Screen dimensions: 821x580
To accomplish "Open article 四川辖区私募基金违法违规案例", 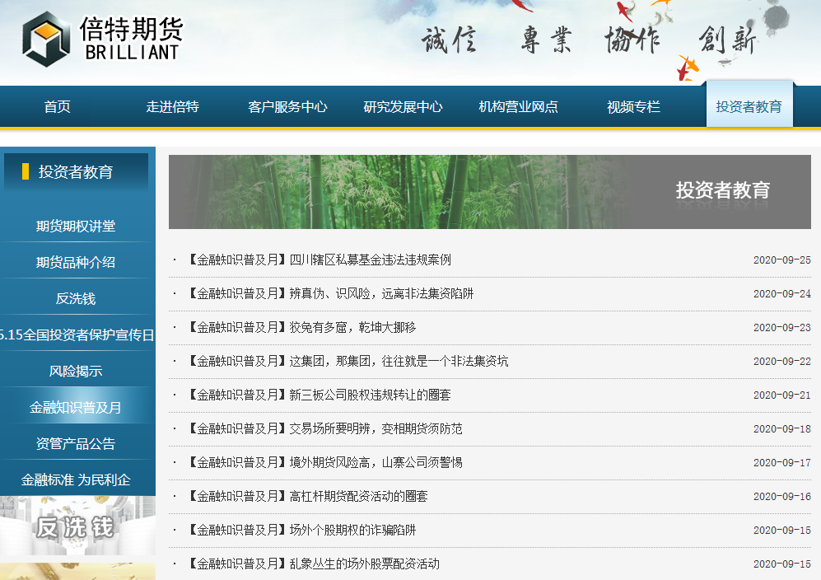I will click(x=370, y=260).
